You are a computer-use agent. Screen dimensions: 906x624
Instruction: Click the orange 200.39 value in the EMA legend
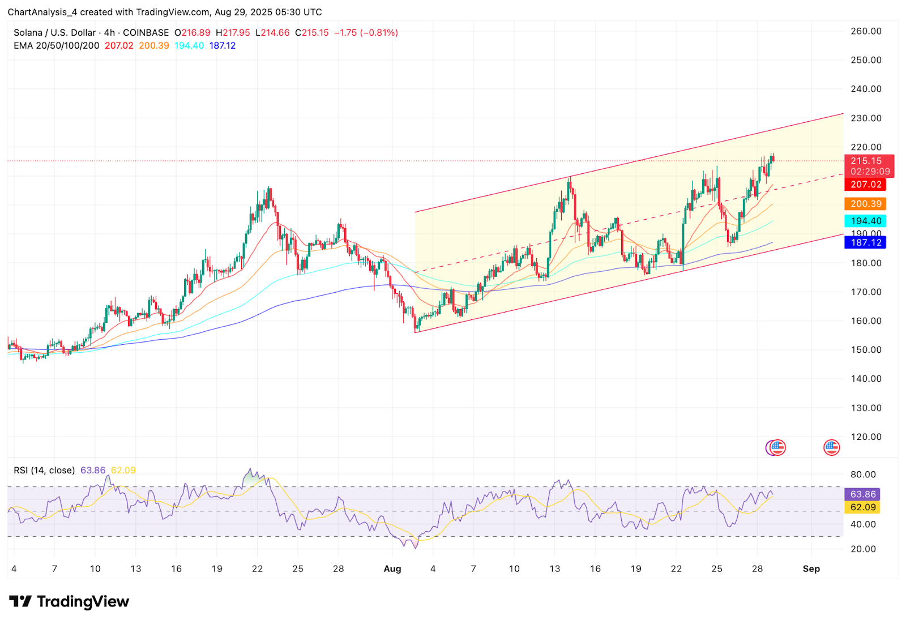[154, 45]
